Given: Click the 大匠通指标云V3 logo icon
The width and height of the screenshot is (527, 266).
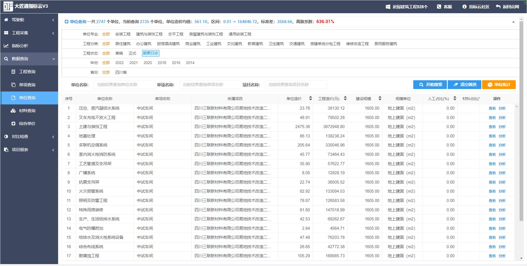Looking at the screenshot, I should coord(8,7).
